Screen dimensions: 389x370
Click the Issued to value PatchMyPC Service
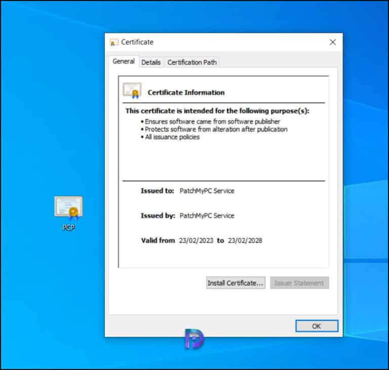coord(207,191)
